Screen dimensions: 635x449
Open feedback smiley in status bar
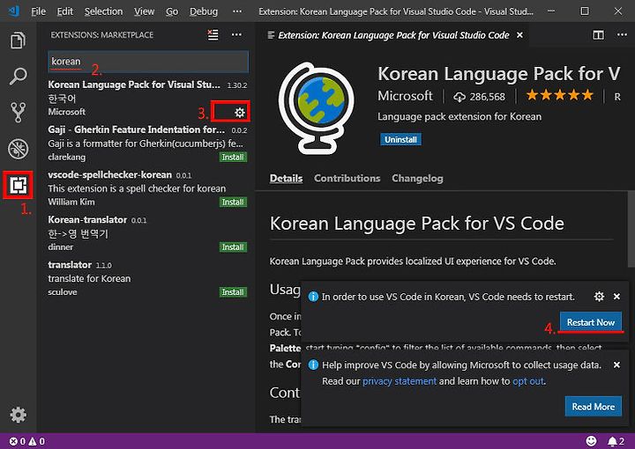point(591,441)
